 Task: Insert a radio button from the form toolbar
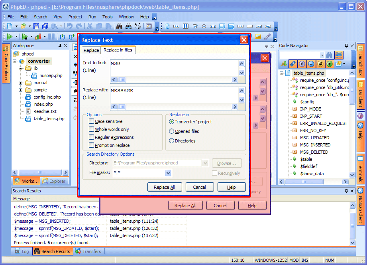tap(204, 26)
